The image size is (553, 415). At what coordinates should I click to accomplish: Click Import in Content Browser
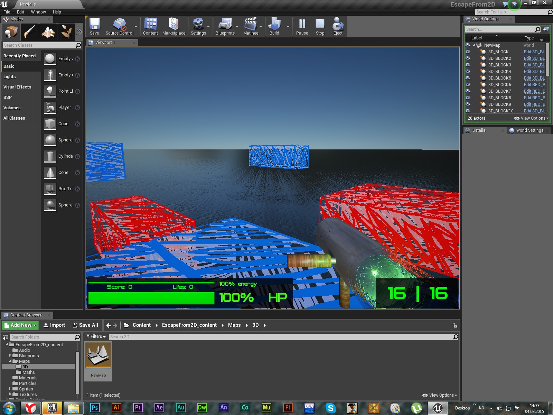point(54,325)
